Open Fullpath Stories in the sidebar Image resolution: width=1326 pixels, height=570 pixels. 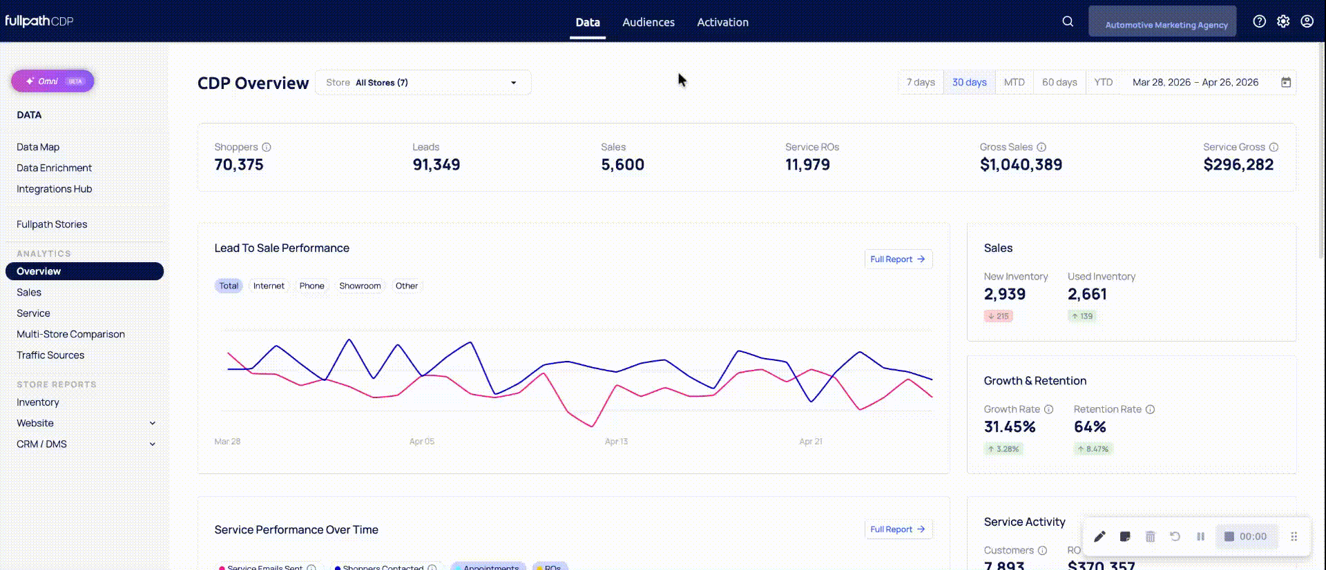tap(52, 224)
